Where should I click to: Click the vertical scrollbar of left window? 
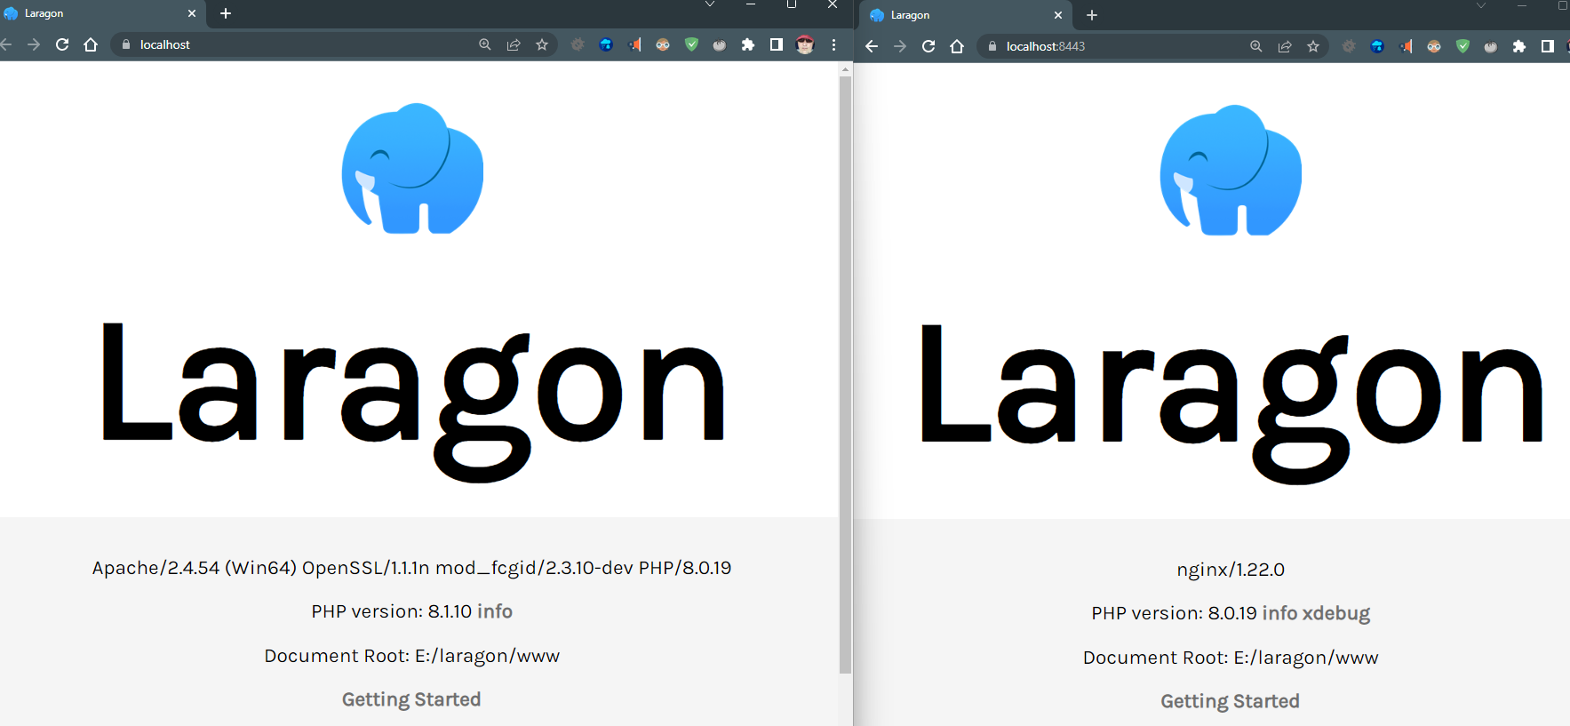845,373
